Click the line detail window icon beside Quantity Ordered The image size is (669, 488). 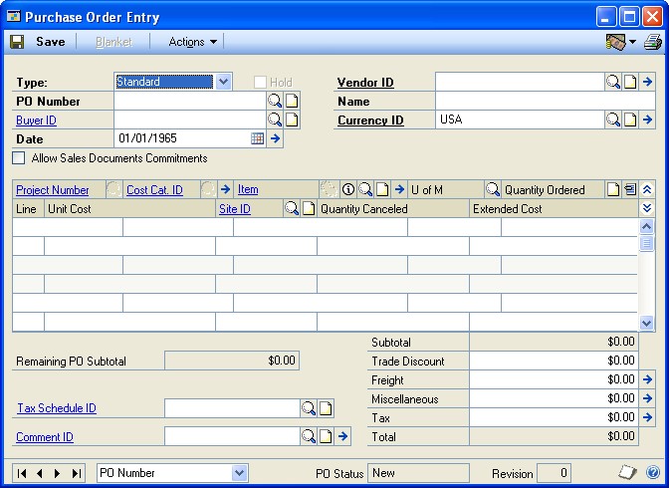tap(630, 189)
